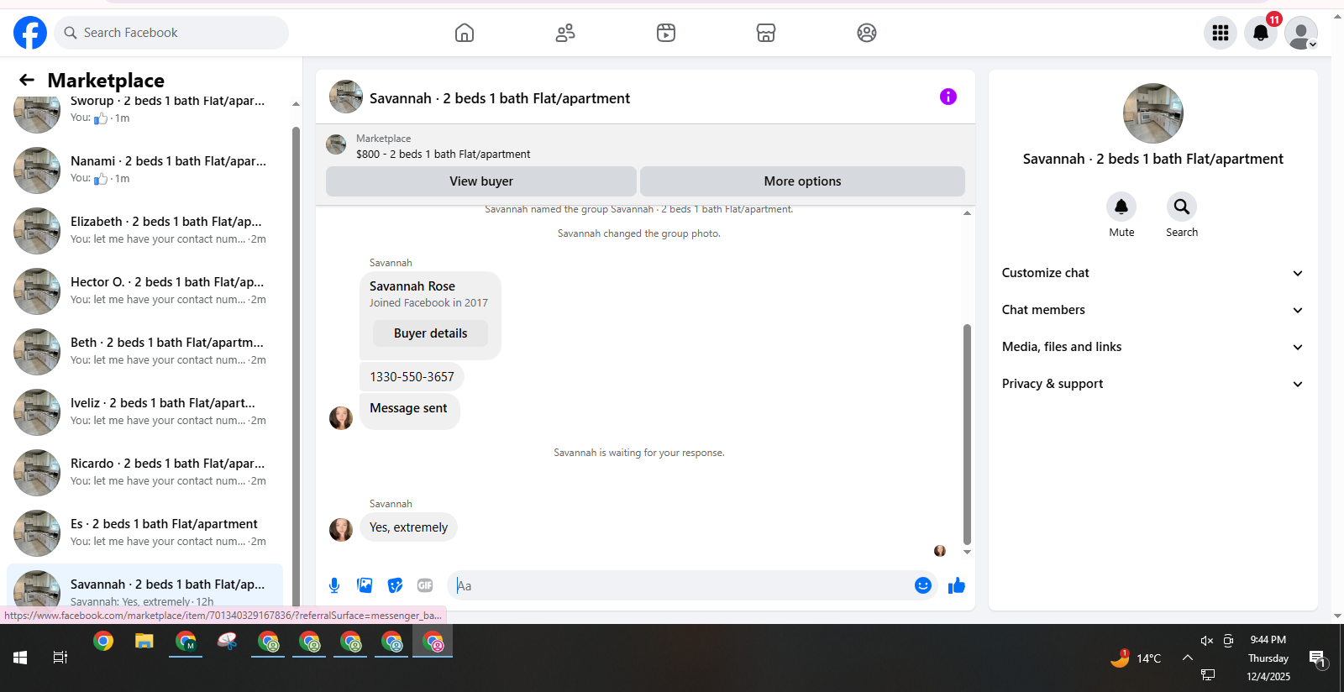Open the weather 14°C taskbar widget
This screenshot has height=692, width=1344.
(1136, 658)
